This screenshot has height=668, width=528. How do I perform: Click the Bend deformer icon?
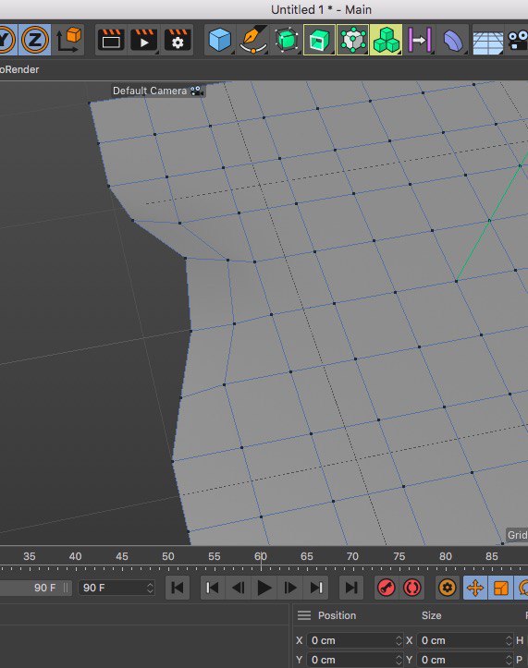tap(452, 41)
